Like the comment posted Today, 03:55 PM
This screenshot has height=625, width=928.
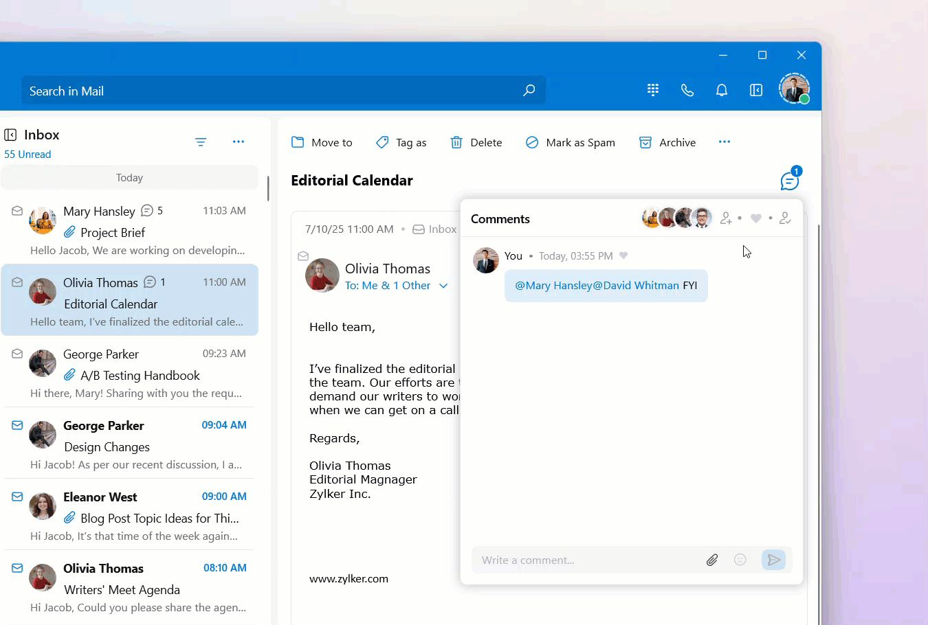tap(623, 255)
